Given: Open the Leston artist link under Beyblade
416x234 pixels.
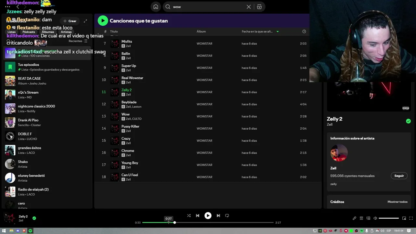Looking at the screenshot, I should [x=137, y=107].
